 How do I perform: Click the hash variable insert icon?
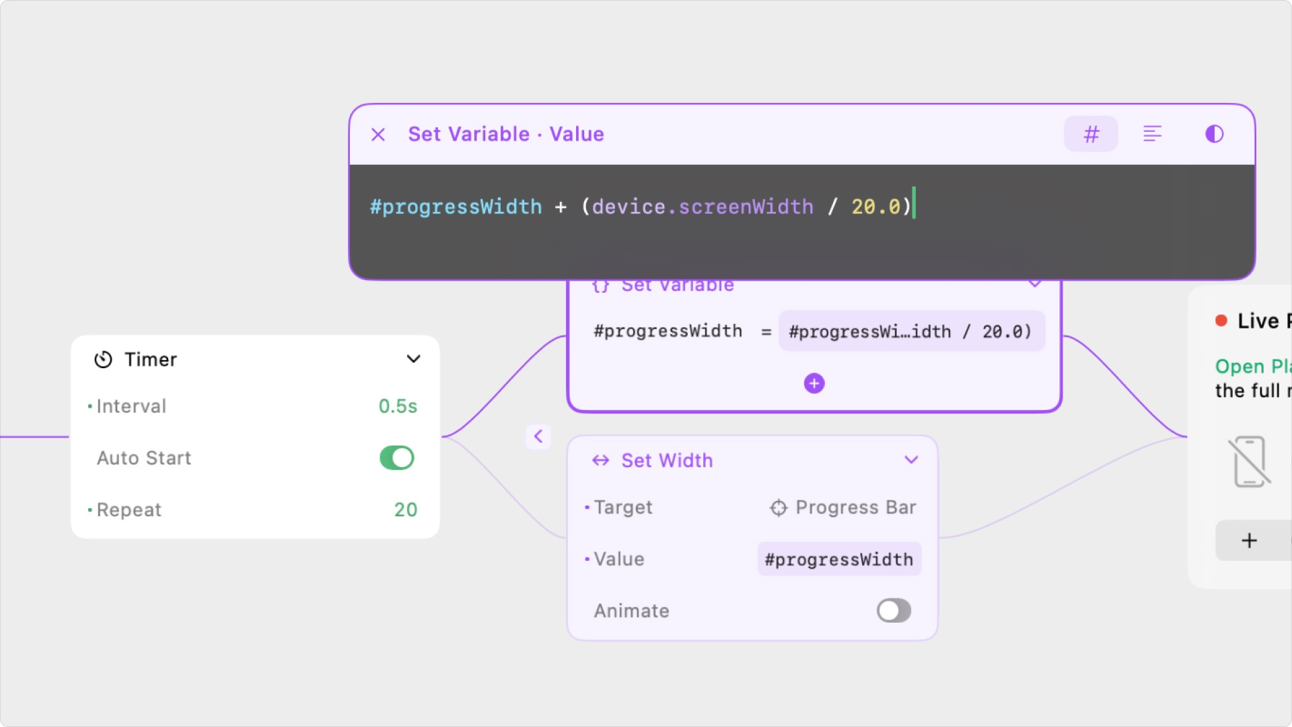[x=1091, y=134]
